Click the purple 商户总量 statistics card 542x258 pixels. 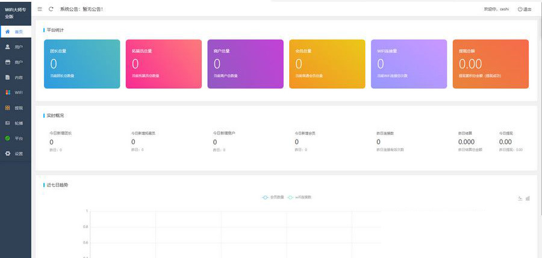[246, 64]
